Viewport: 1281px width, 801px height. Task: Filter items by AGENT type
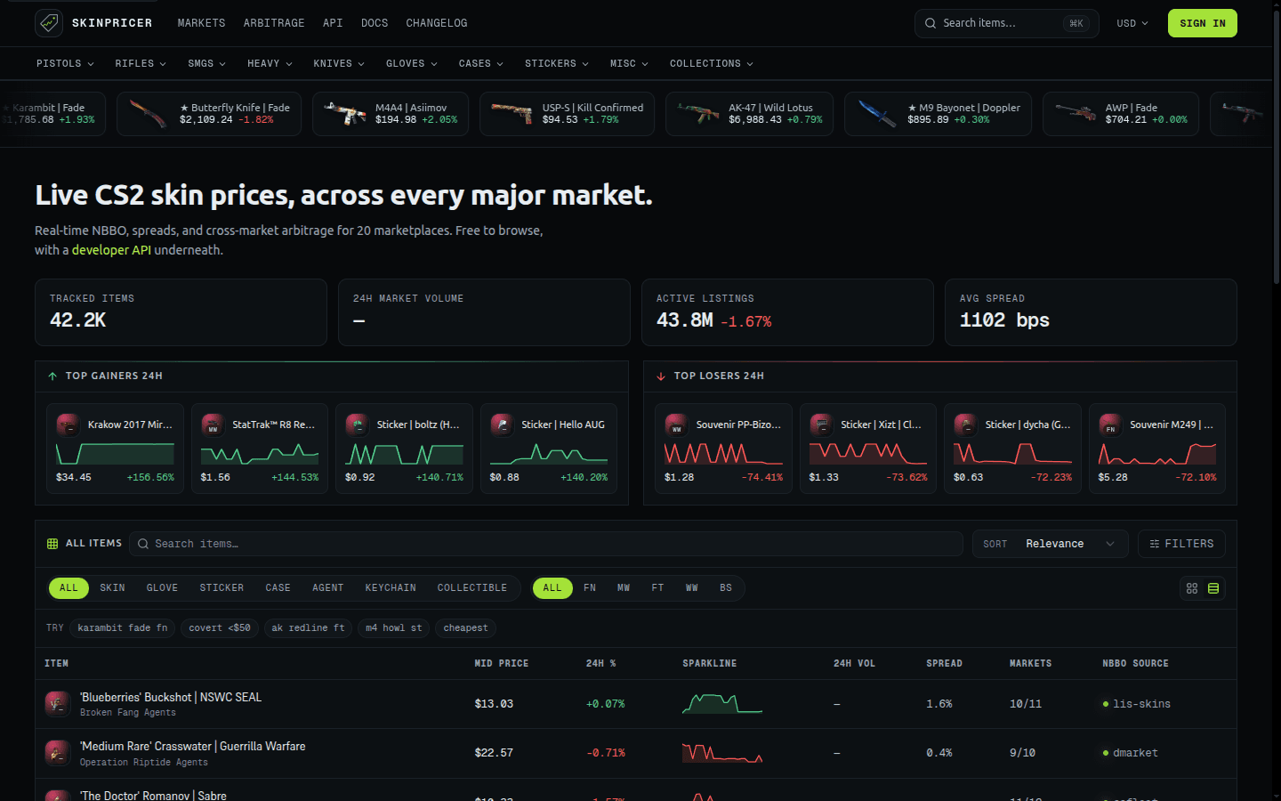pos(327,588)
